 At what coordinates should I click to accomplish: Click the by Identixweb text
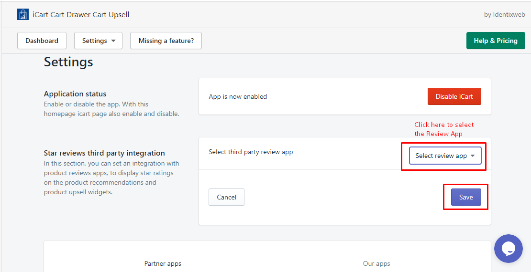(x=504, y=14)
